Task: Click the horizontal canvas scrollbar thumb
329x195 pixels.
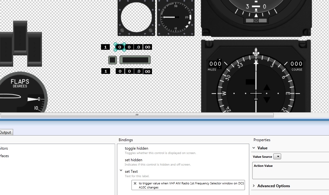Action: [137, 115]
